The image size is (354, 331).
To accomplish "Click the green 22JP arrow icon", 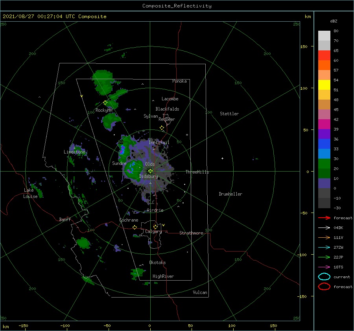I will click(x=324, y=257).
